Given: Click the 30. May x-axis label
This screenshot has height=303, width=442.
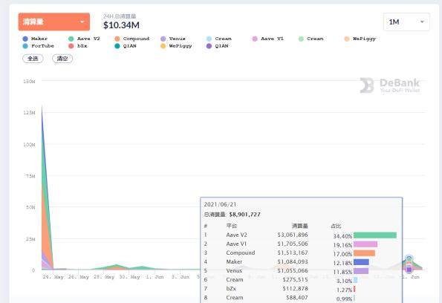Looking at the screenshot, I should pos(129,277).
